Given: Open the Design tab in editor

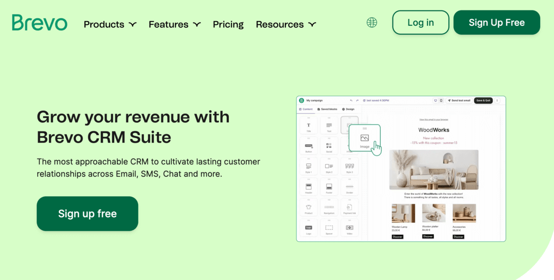Looking at the screenshot, I should [348, 109].
